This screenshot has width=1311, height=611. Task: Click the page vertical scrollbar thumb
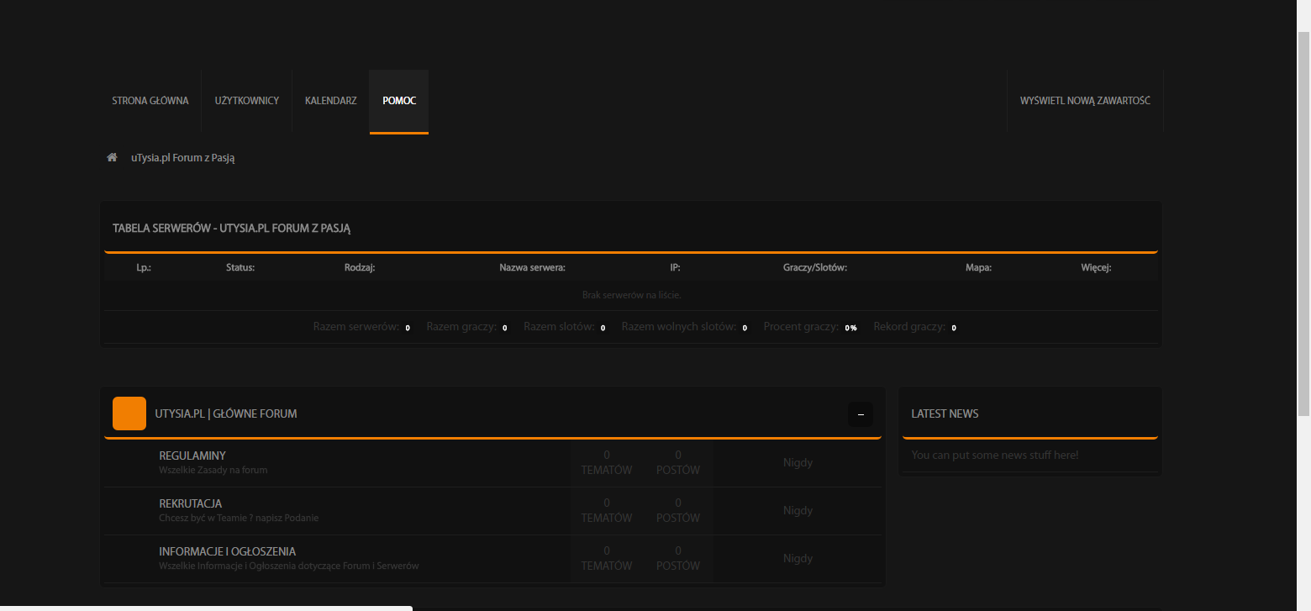[x=1303, y=224]
